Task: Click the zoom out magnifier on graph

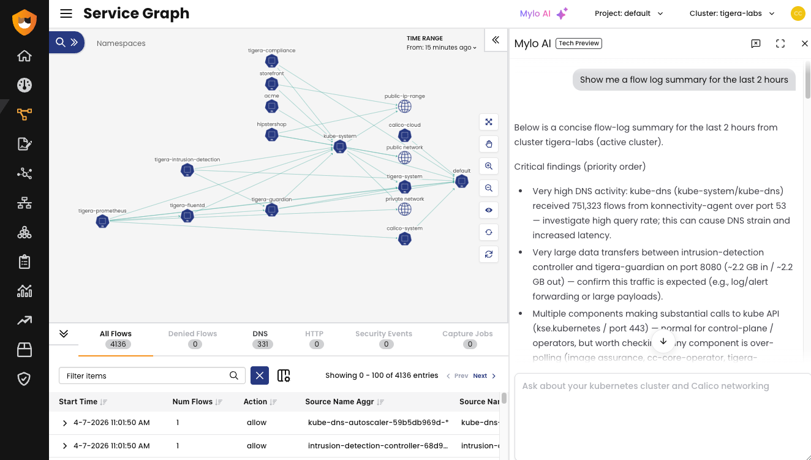Action: (x=489, y=188)
